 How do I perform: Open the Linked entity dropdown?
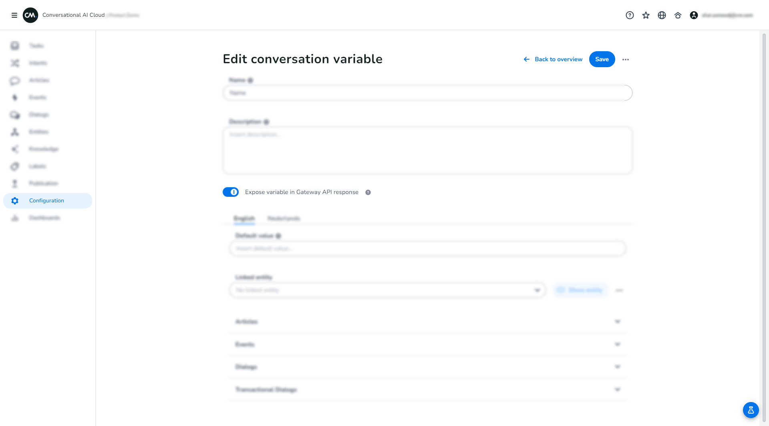tap(387, 290)
